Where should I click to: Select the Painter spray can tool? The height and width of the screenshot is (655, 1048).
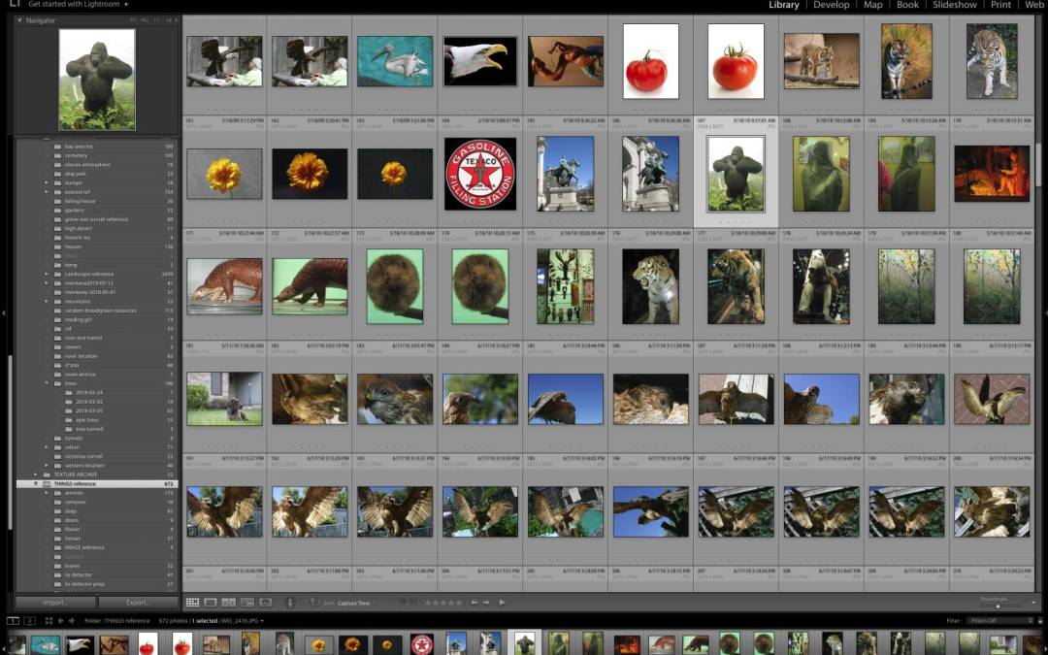click(x=289, y=603)
